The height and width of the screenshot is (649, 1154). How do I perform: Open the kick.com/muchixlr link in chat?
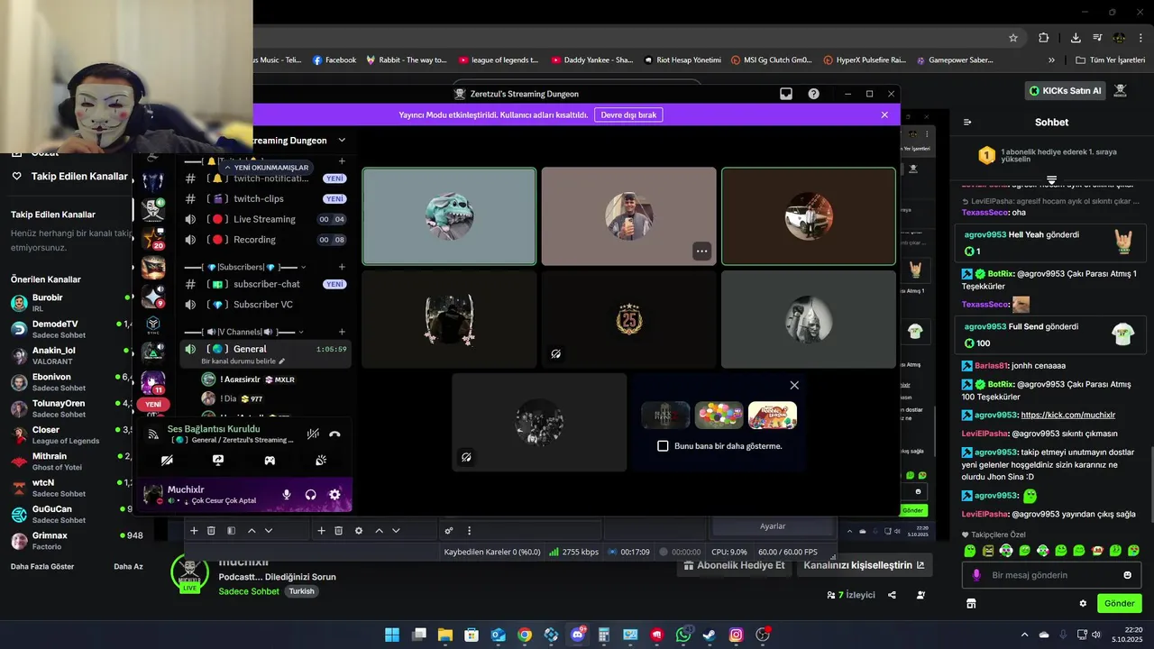1067,416
